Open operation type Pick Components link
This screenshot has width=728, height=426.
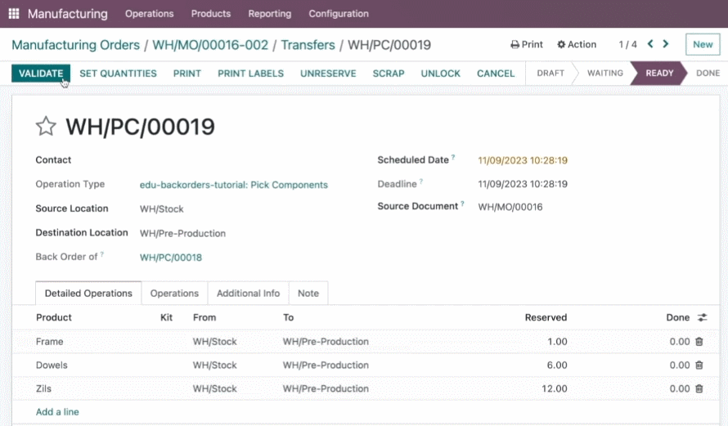(x=234, y=185)
